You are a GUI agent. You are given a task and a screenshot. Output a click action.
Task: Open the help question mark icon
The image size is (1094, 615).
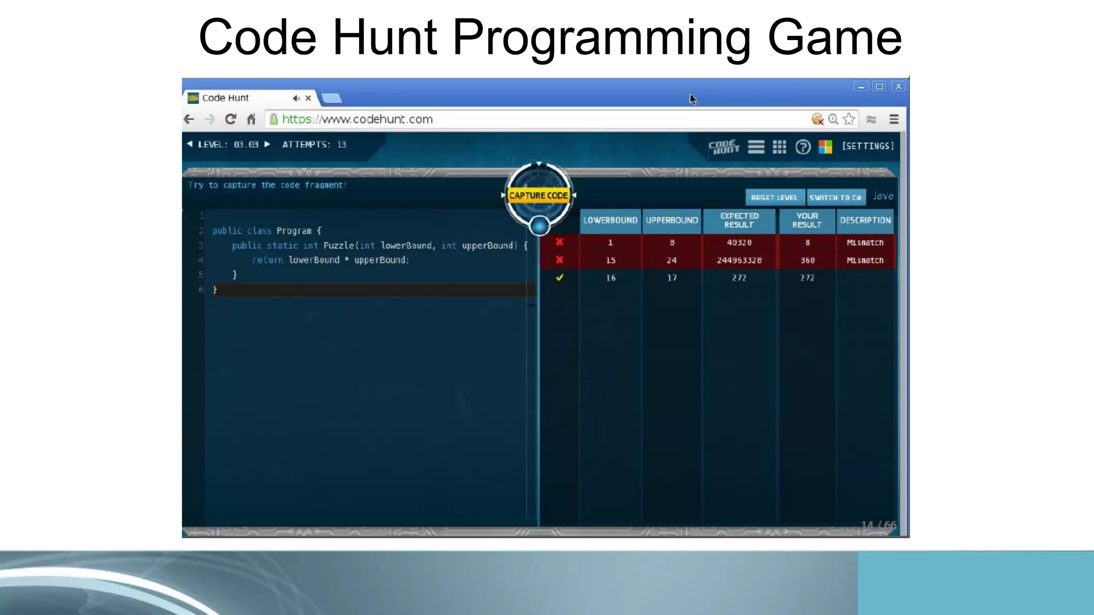tap(803, 147)
